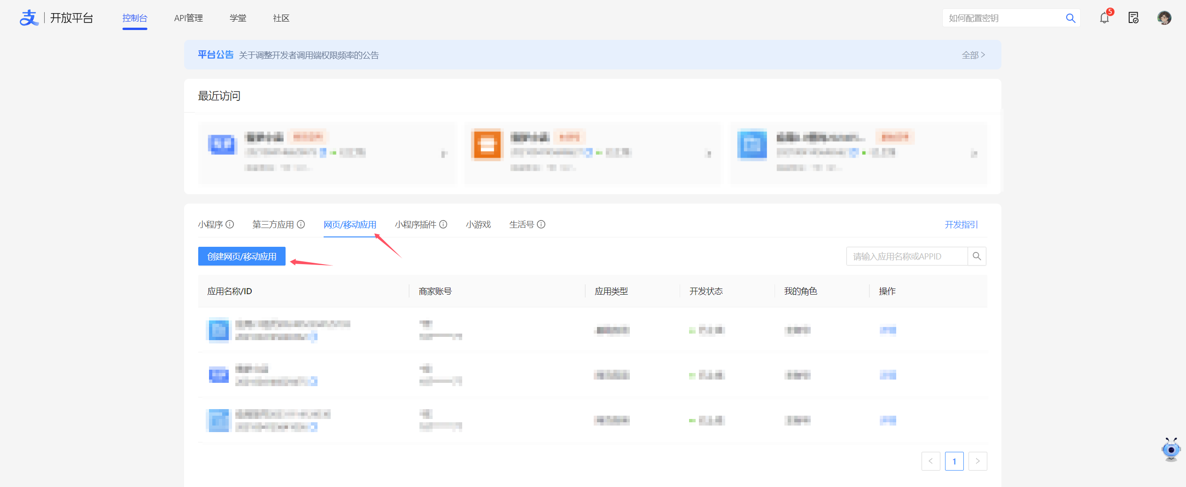Go to next page with right chevron
Viewport: 1186px width, 487px height.
[978, 461]
